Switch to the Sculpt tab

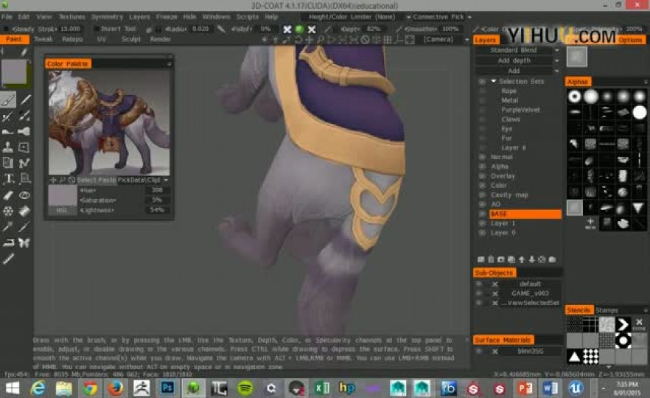coord(131,39)
